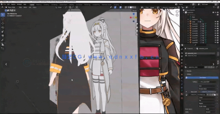Click the viewport zoom gizmo magnifier

(x=137, y=24)
